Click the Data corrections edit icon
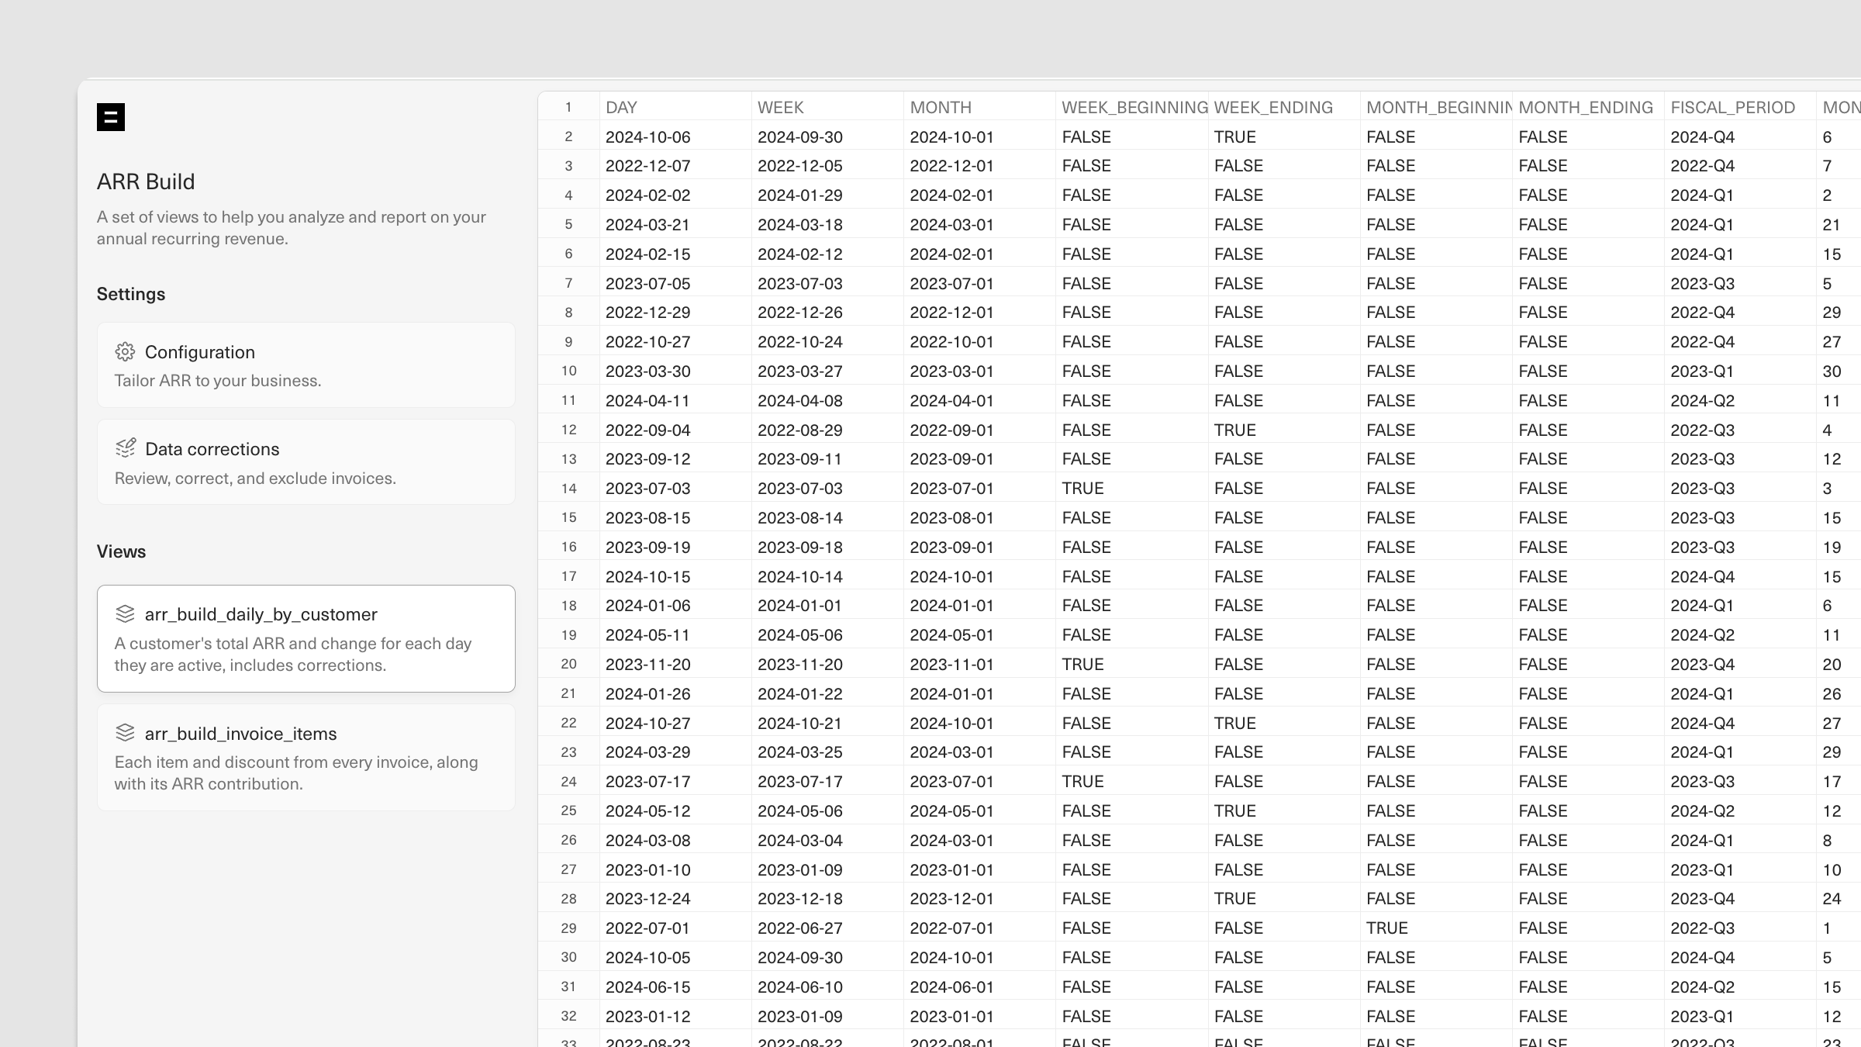The image size is (1861, 1047). click(x=125, y=448)
